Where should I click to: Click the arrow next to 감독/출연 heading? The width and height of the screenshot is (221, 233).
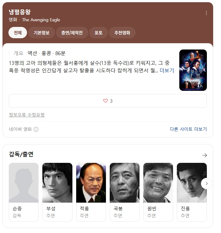click(205, 155)
